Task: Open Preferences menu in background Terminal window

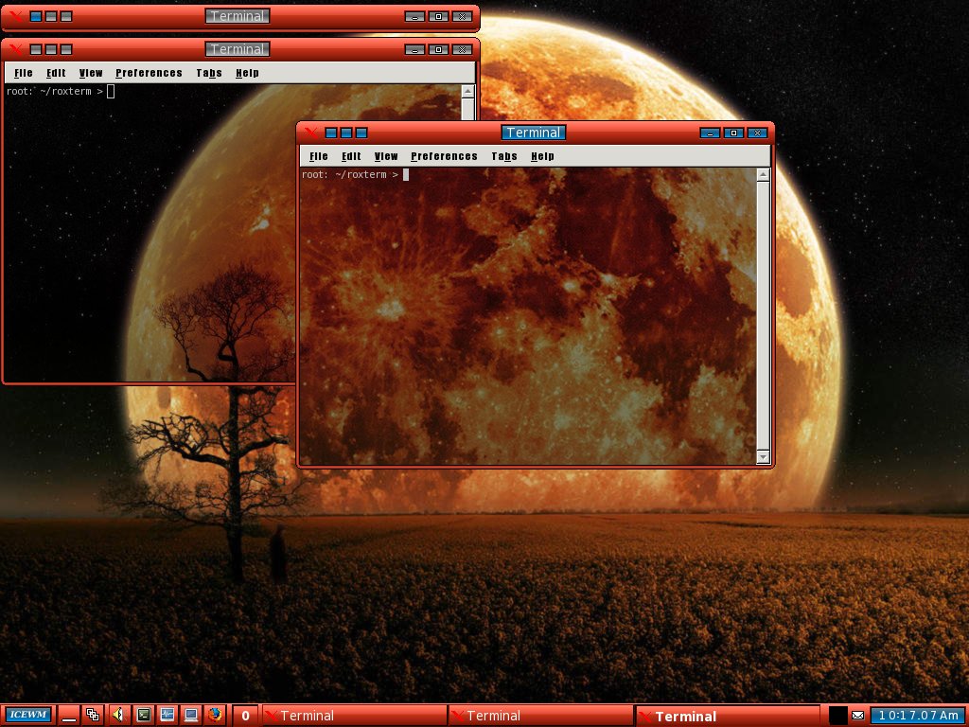Action: [149, 73]
